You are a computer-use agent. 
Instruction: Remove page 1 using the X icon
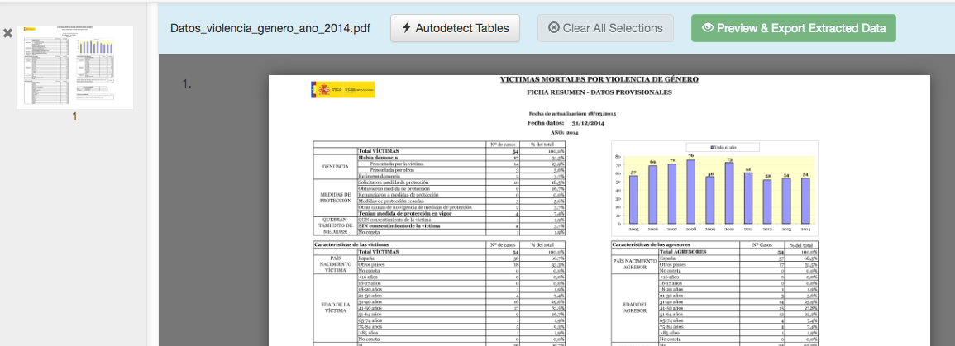pos(7,34)
